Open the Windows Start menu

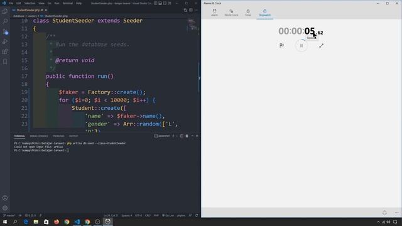5,222
